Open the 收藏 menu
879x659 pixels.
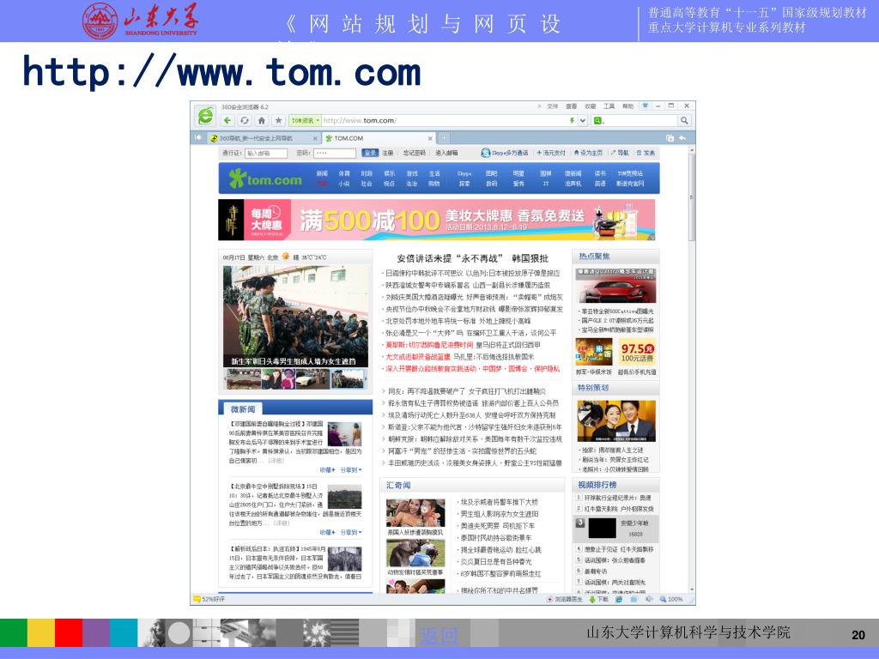(591, 106)
